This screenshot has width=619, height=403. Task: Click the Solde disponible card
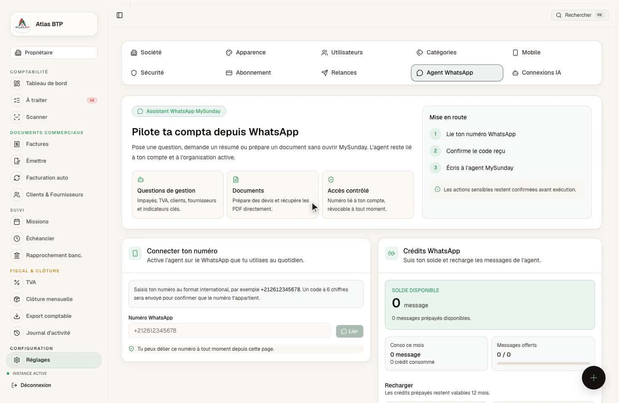click(490, 305)
